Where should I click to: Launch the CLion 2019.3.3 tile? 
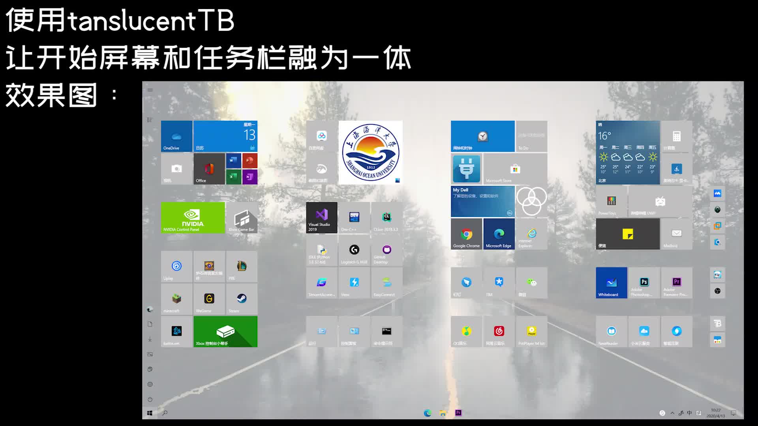(387, 217)
